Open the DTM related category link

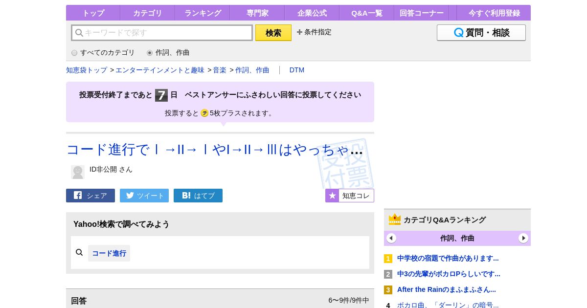pos(297,70)
